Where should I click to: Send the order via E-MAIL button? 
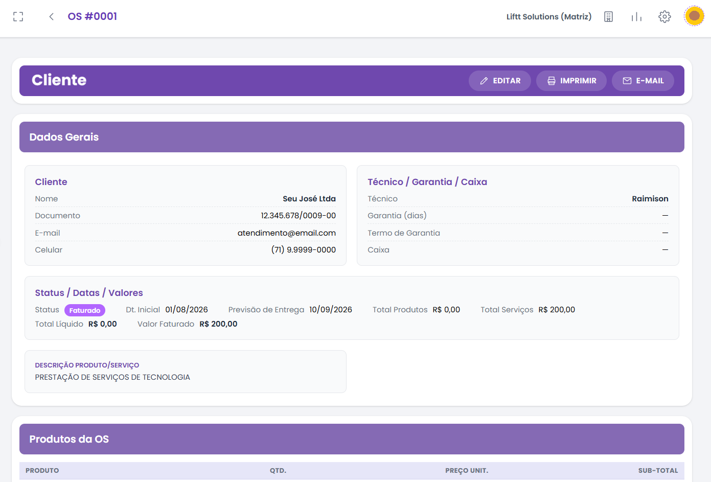pos(643,81)
